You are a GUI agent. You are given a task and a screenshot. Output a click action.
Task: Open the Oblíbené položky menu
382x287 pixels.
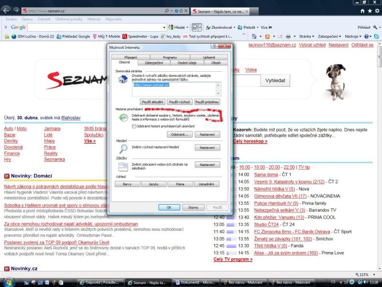pos(69,19)
